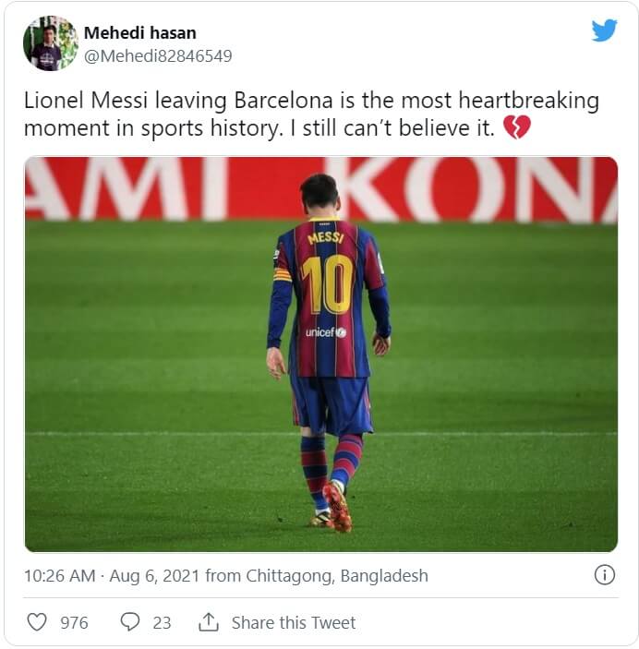Click the share arrow icon
This screenshot has width=639, height=649.
point(209,622)
